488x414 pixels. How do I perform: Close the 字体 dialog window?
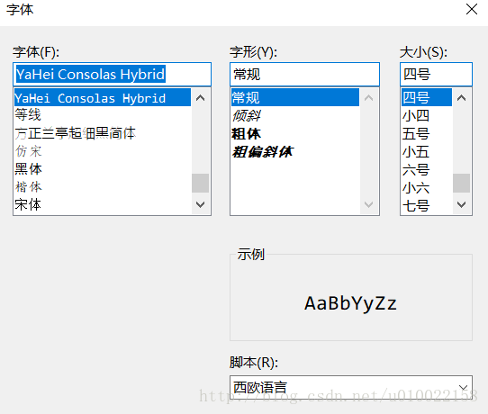[472, 9]
